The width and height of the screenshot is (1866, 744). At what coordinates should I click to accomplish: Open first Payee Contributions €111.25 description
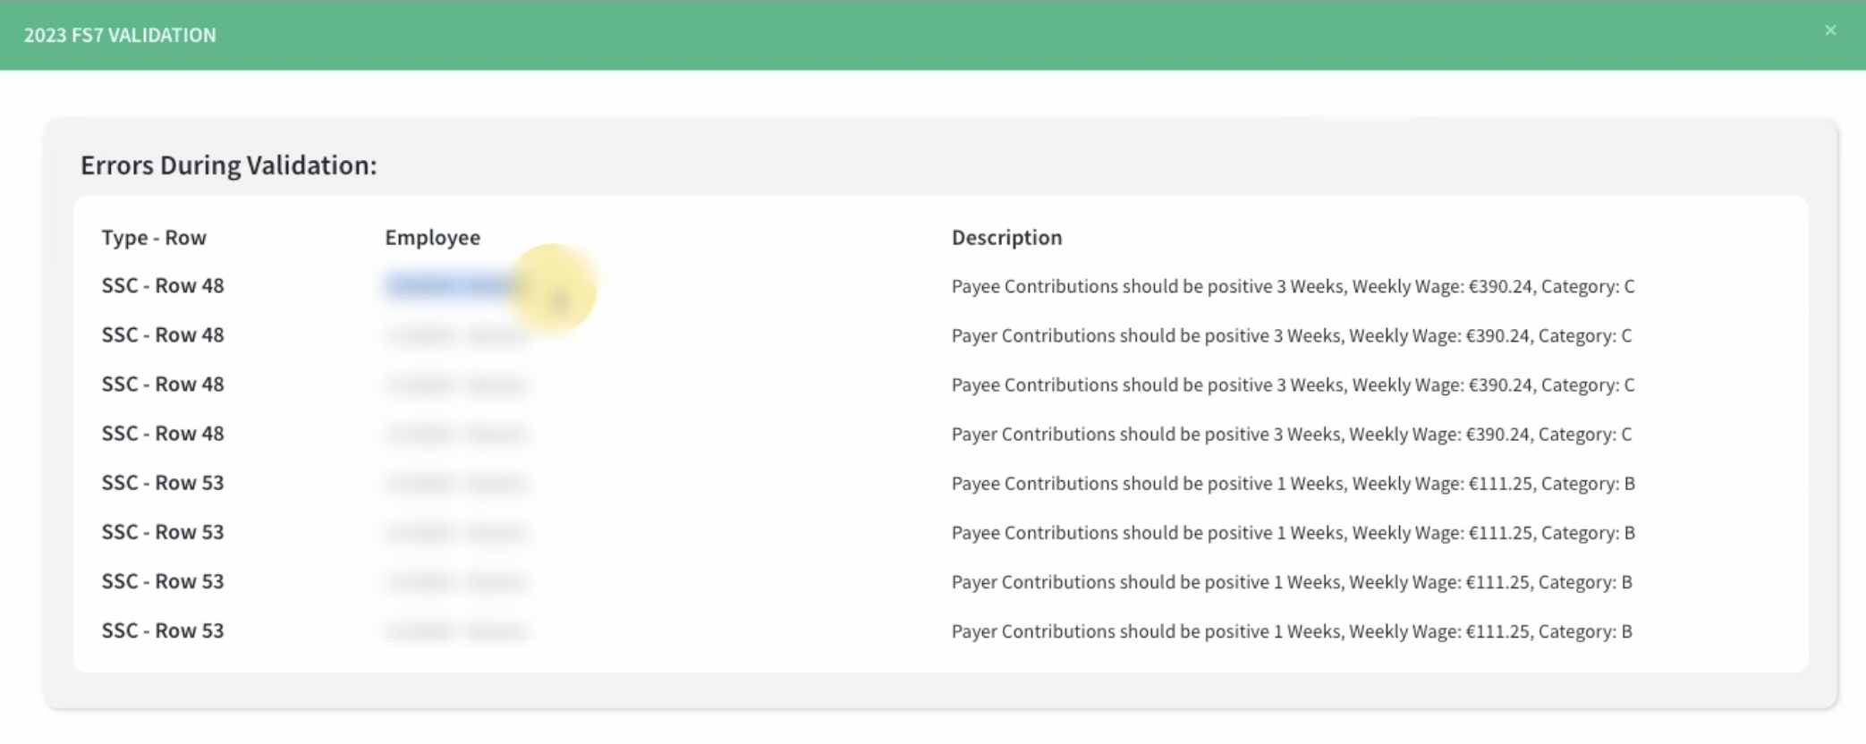[1293, 483]
